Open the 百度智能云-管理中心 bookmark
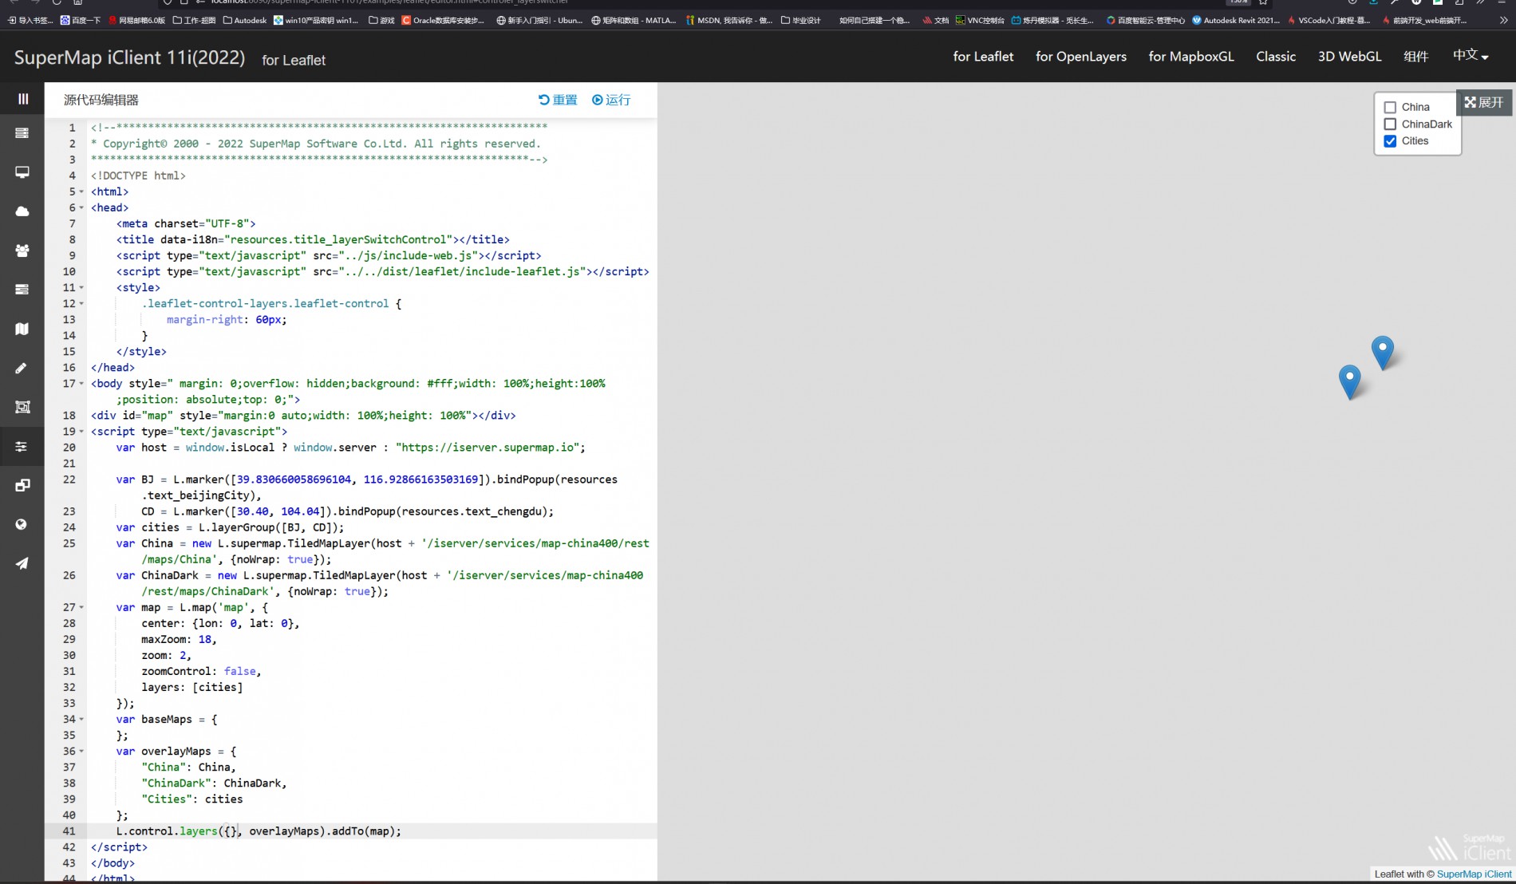This screenshot has height=884, width=1516. coord(1145,20)
